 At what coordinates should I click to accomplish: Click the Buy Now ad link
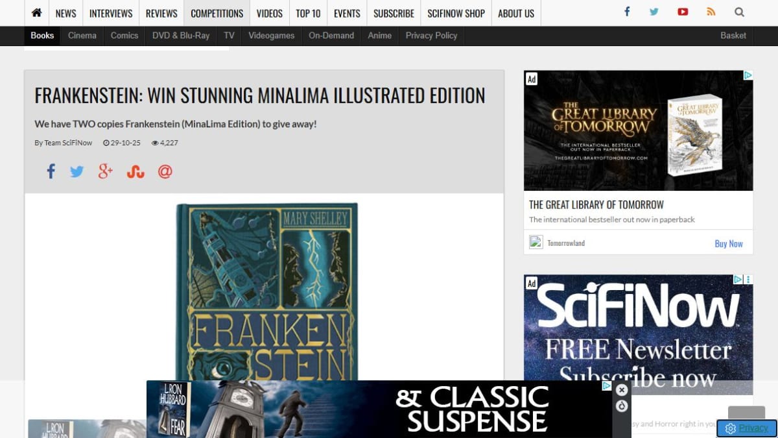tap(729, 243)
